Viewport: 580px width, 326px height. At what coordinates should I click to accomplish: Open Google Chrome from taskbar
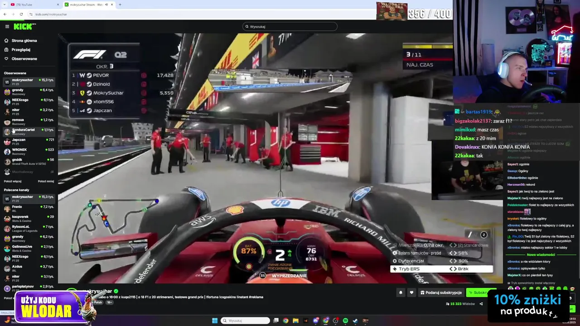[285, 321]
